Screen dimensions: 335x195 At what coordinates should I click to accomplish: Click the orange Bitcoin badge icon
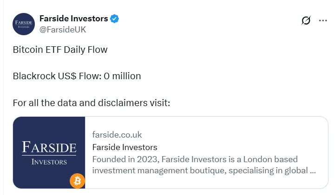click(77, 181)
